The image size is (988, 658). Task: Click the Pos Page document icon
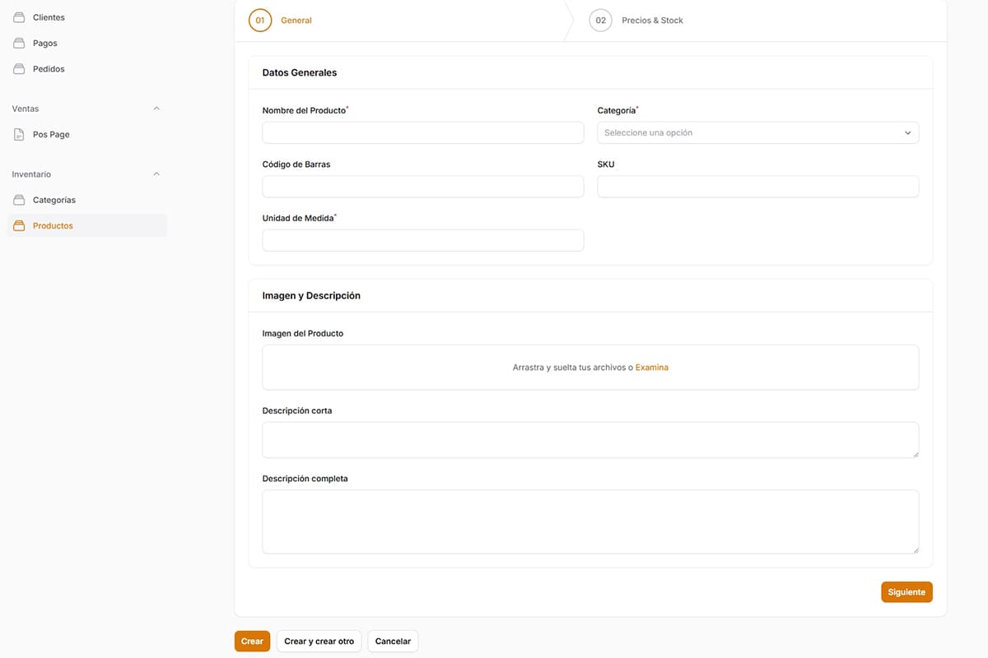18,134
